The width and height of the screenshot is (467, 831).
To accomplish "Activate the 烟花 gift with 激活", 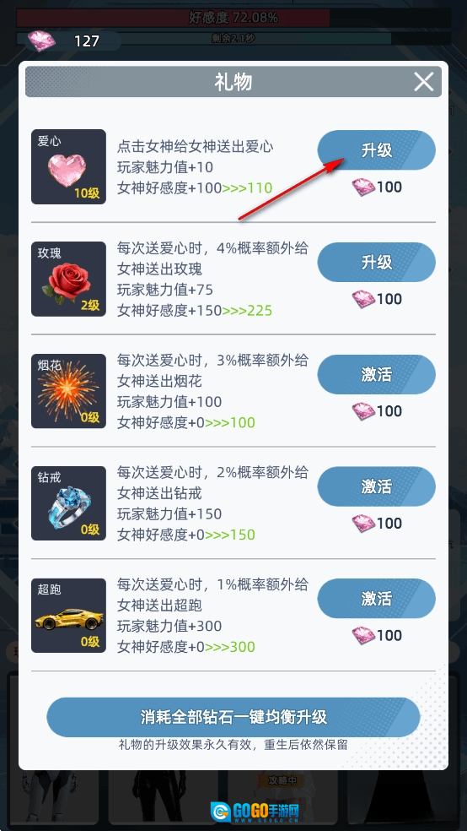I will pos(377,374).
